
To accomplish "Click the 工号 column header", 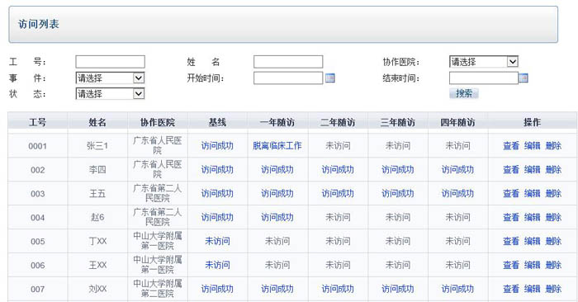I will click(x=38, y=122).
